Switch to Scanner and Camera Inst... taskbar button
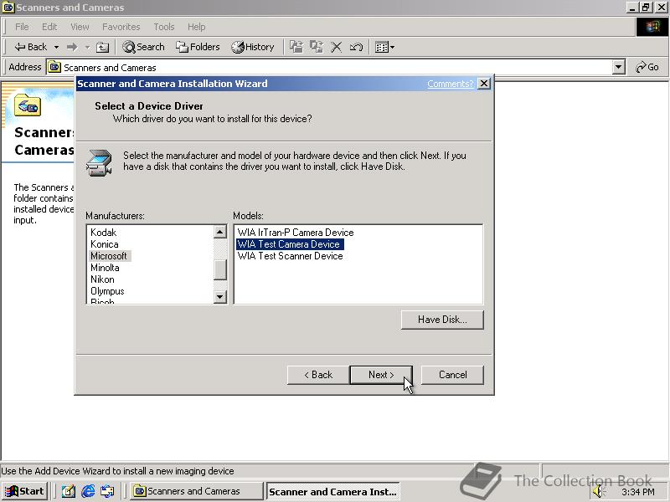 [332, 492]
